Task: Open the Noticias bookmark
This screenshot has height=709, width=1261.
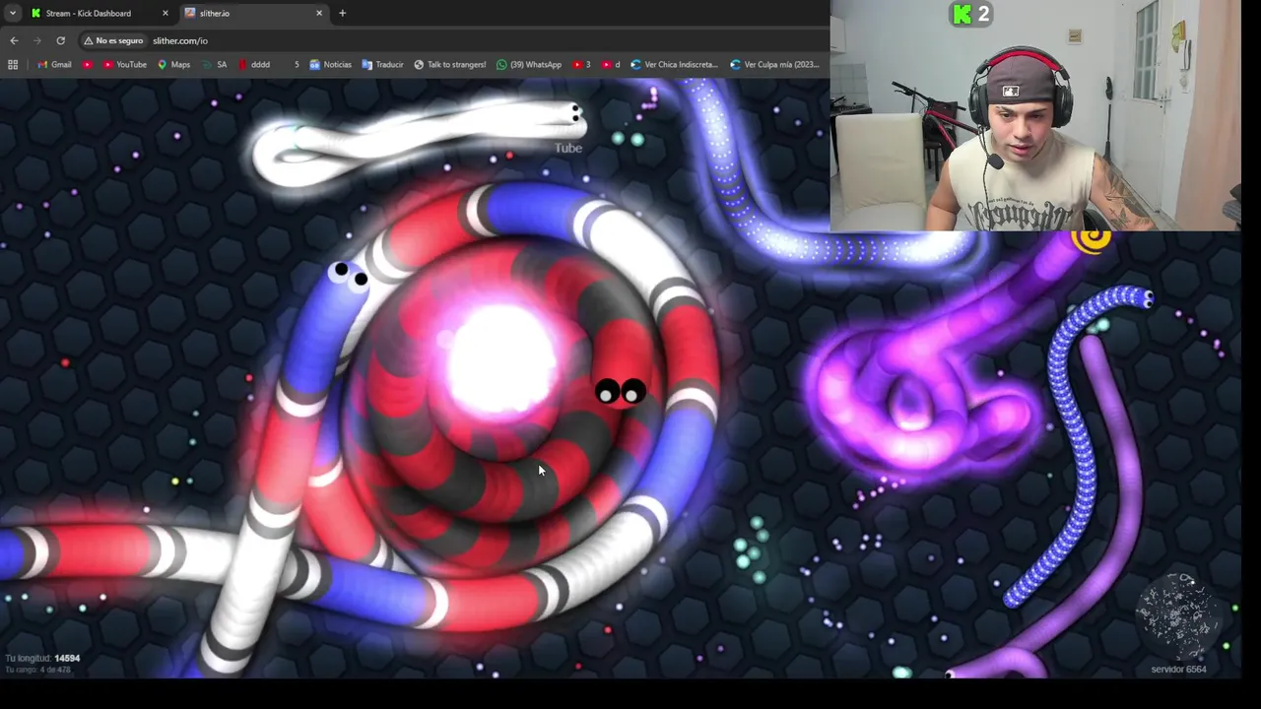Action: tap(330, 64)
